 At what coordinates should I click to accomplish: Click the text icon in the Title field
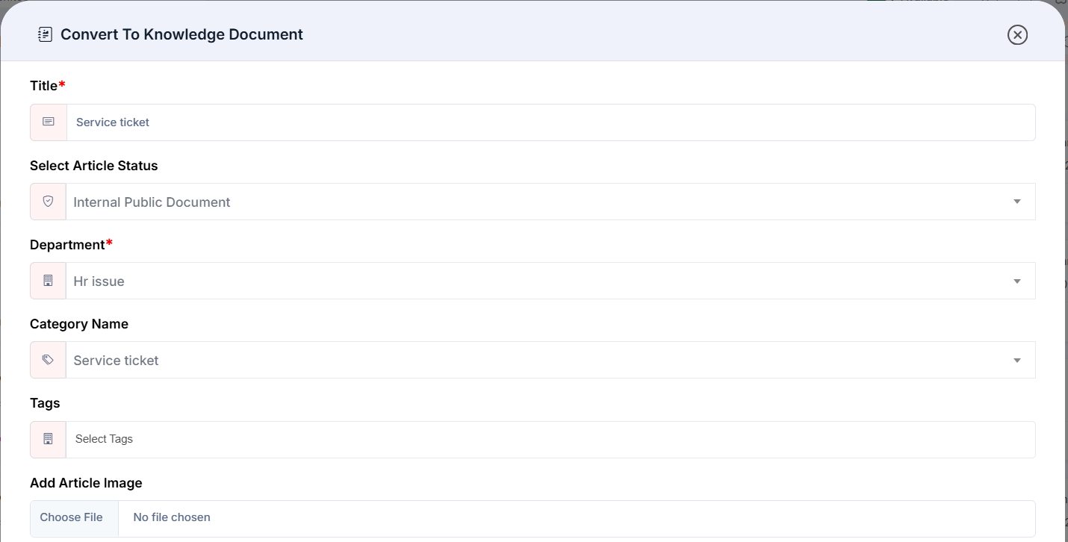[49, 122]
